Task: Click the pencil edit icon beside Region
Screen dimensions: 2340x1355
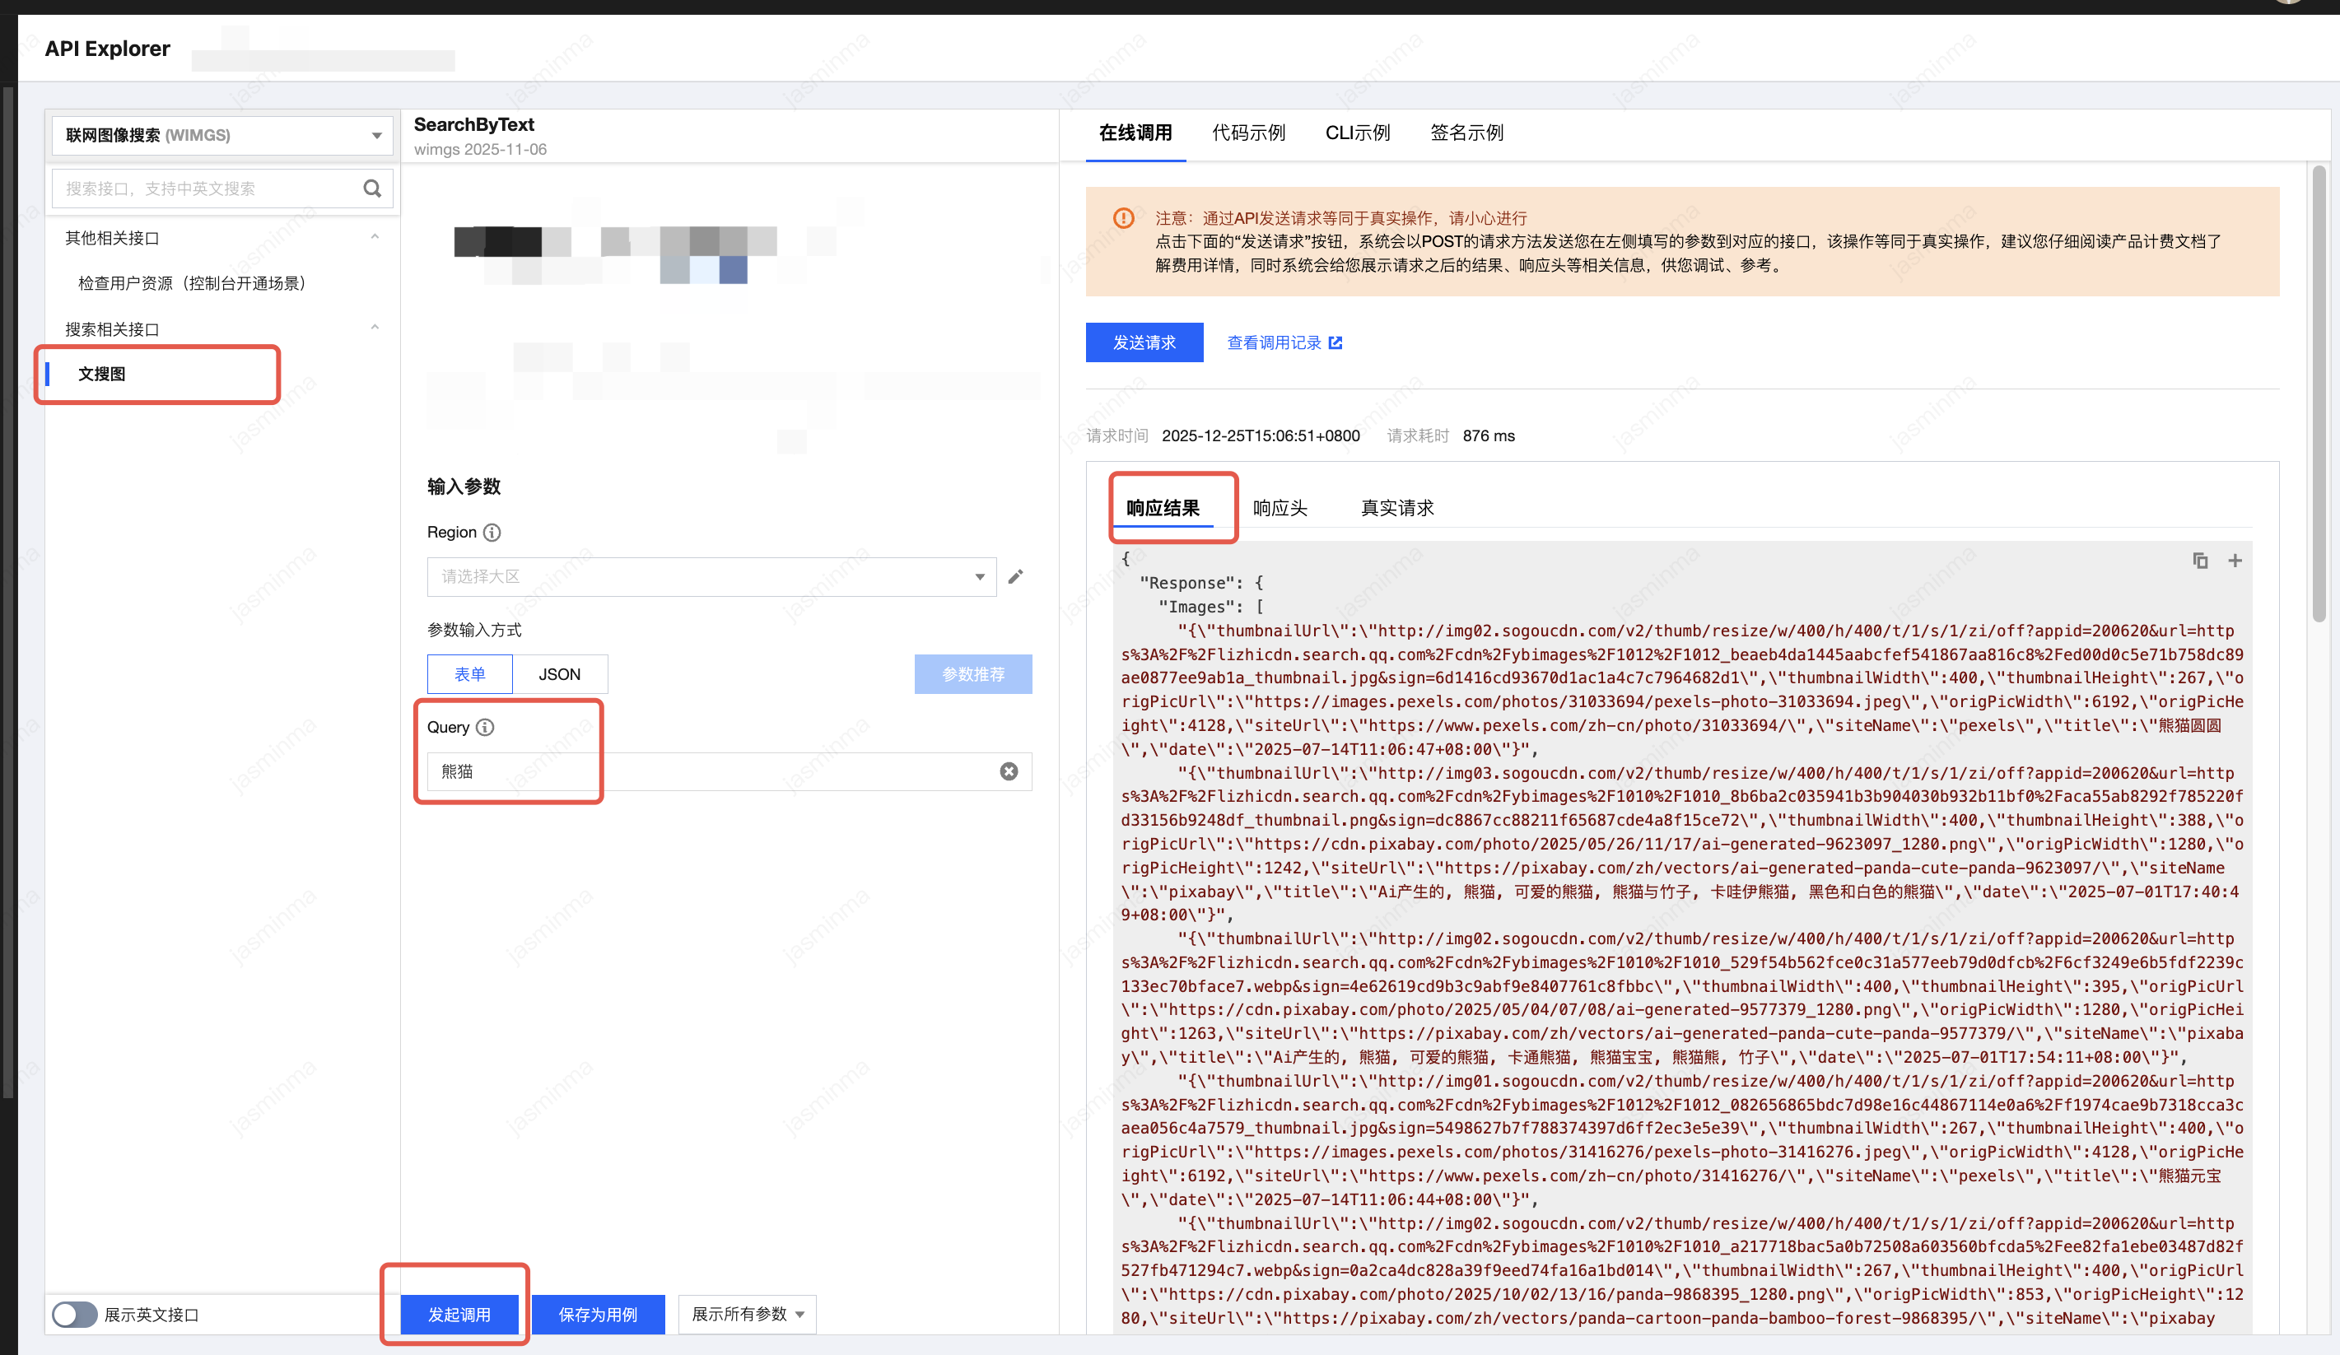Action: tap(1016, 577)
